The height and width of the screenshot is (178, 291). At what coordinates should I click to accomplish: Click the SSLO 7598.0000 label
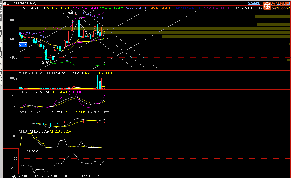pos(245,8)
